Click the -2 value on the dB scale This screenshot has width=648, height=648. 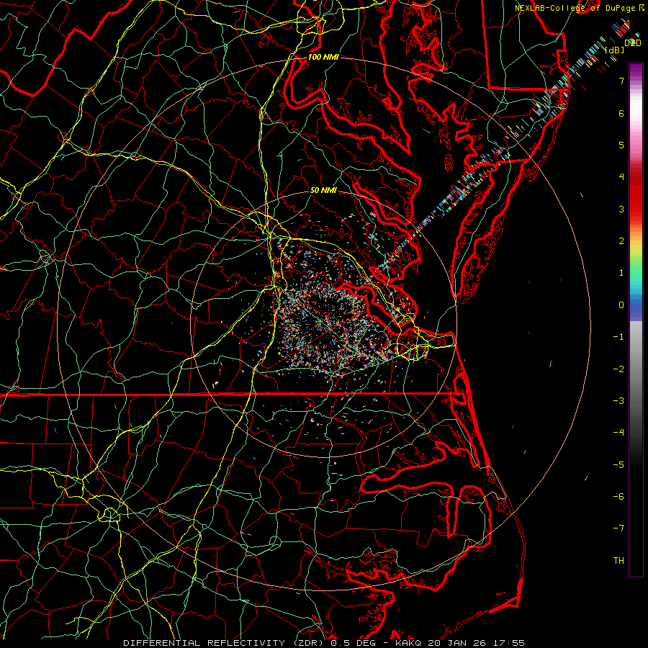coord(618,369)
